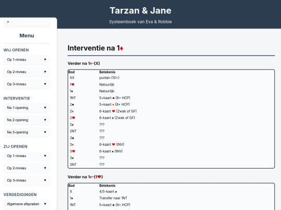Click the 'Verder na 1♦-(X)' subheading
The width and height of the screenshot is (281, 210).
pyautogui.click(x=84, y=63)
